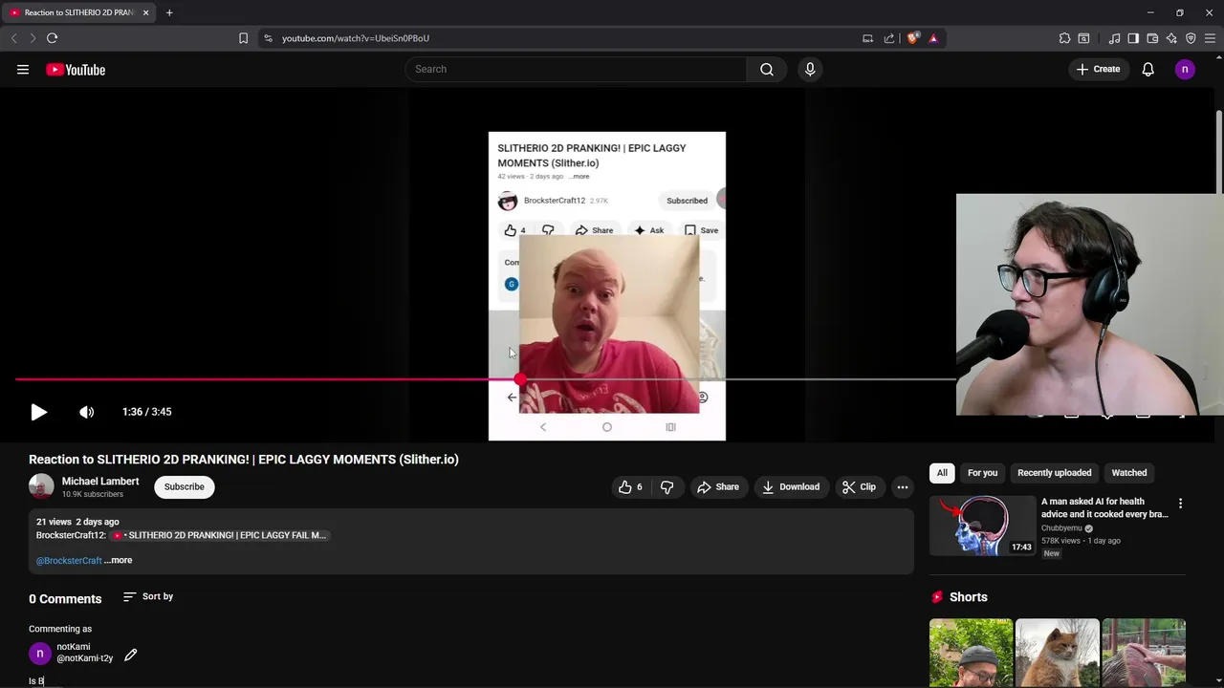Screen dimensions: 1224x688
Task: Open options menu for Chubbyemu video
Action: [x=1180, y=504]
